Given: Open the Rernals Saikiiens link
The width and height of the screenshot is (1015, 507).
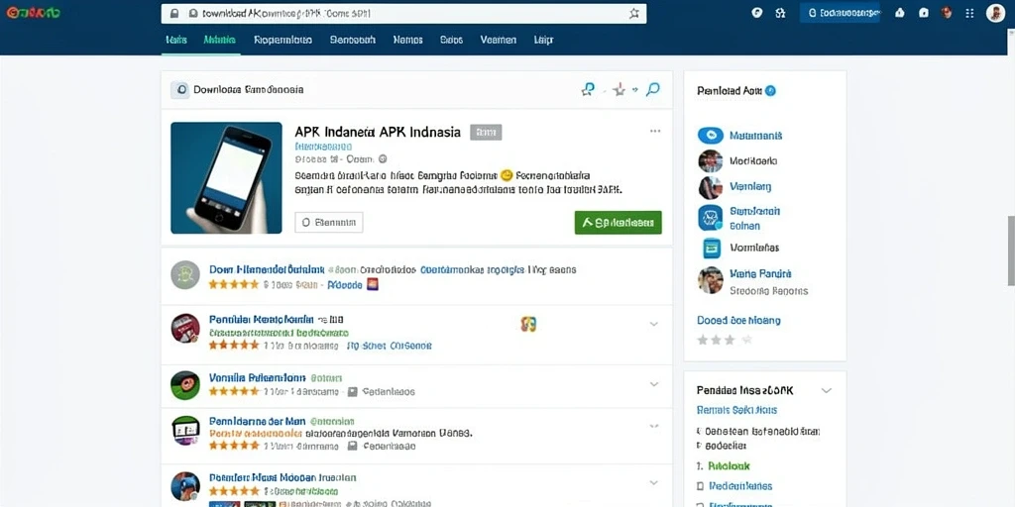Looking at the screenshot, I should pos(736,410).
